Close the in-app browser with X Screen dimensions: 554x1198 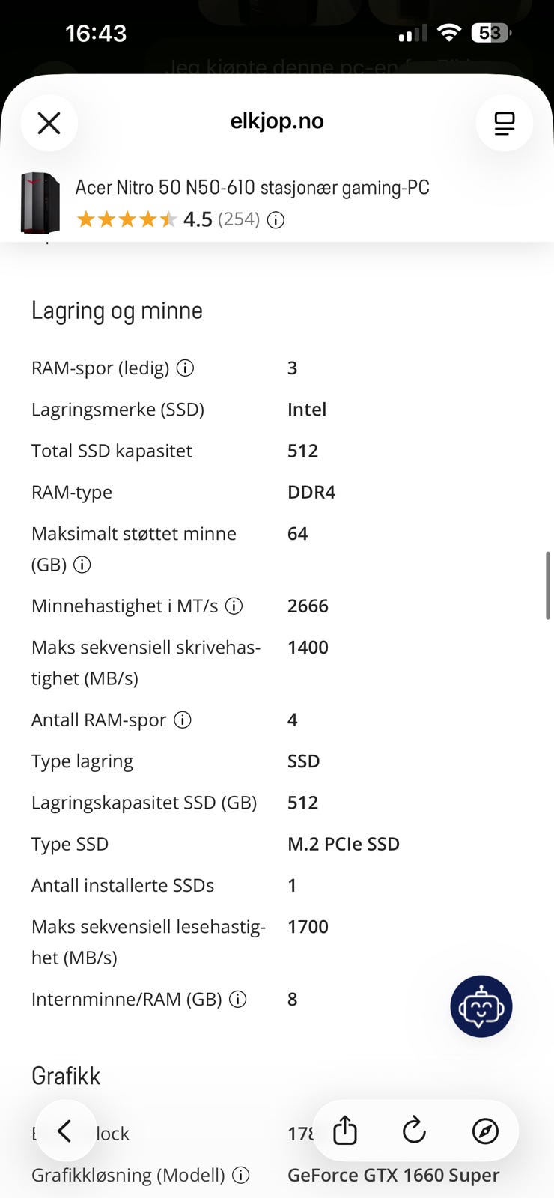click(x=49, y=123)
